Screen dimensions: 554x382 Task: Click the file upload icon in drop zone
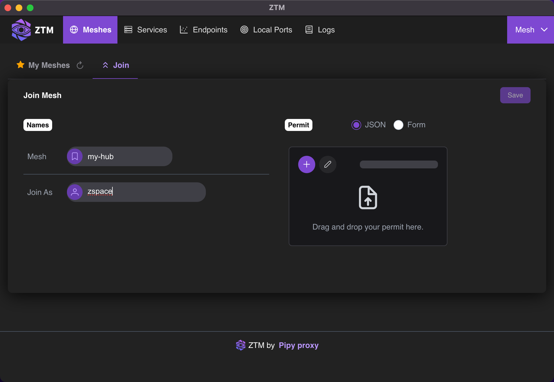point(368,197)
